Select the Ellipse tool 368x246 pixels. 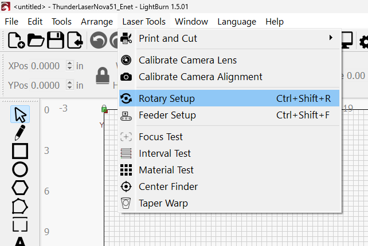click(x=20, y=169)
